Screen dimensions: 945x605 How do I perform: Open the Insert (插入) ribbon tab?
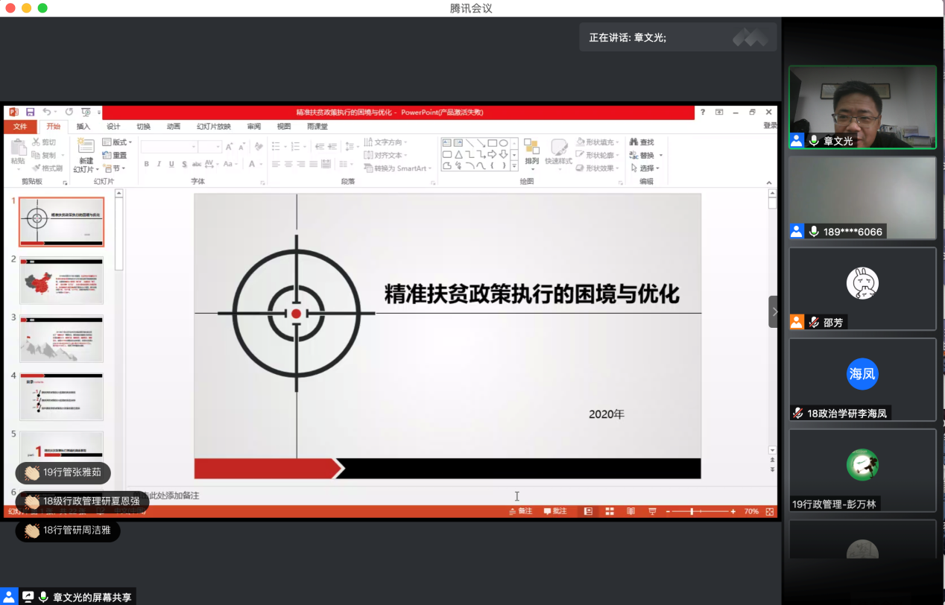pos(83,127)
